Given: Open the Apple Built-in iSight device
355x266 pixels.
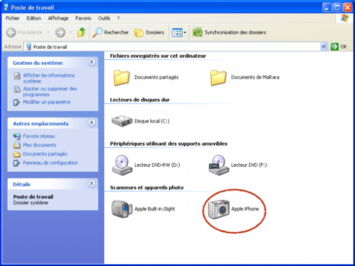Looking at the screenshot, I should click(122, 209).
